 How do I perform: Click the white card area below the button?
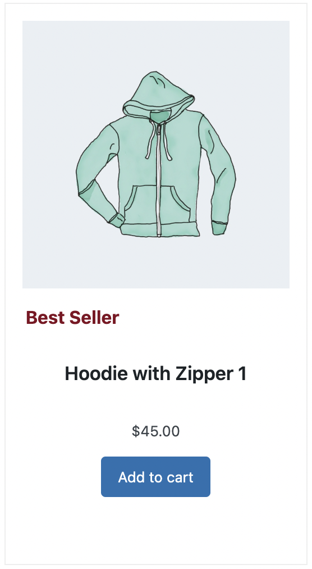(x=156, y=530)
